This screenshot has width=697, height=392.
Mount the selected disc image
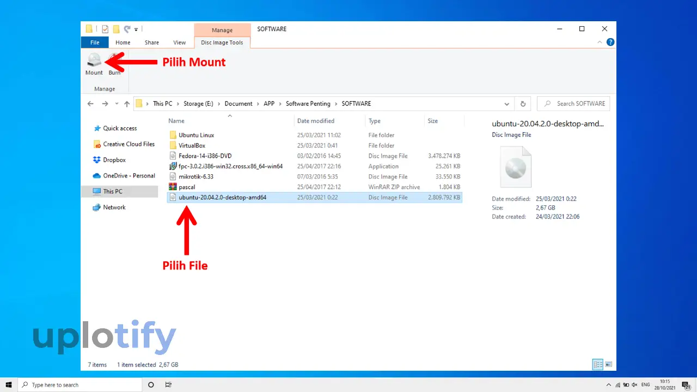[94, 64]
